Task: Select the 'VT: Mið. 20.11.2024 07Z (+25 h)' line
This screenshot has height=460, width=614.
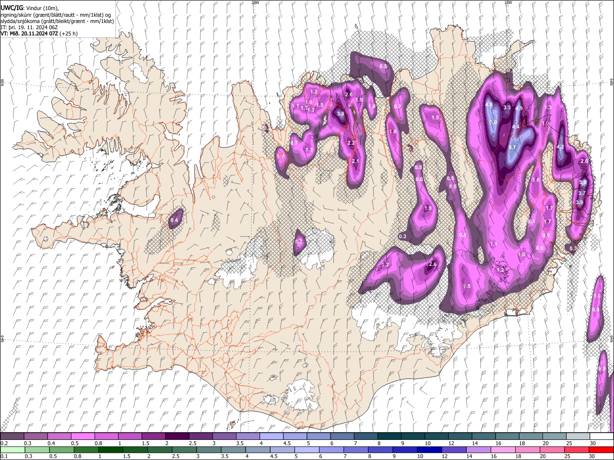Action: (x=39, y=34)
